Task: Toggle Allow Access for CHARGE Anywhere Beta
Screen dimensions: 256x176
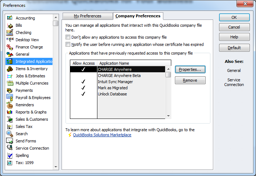Action: tap(83, 76)
